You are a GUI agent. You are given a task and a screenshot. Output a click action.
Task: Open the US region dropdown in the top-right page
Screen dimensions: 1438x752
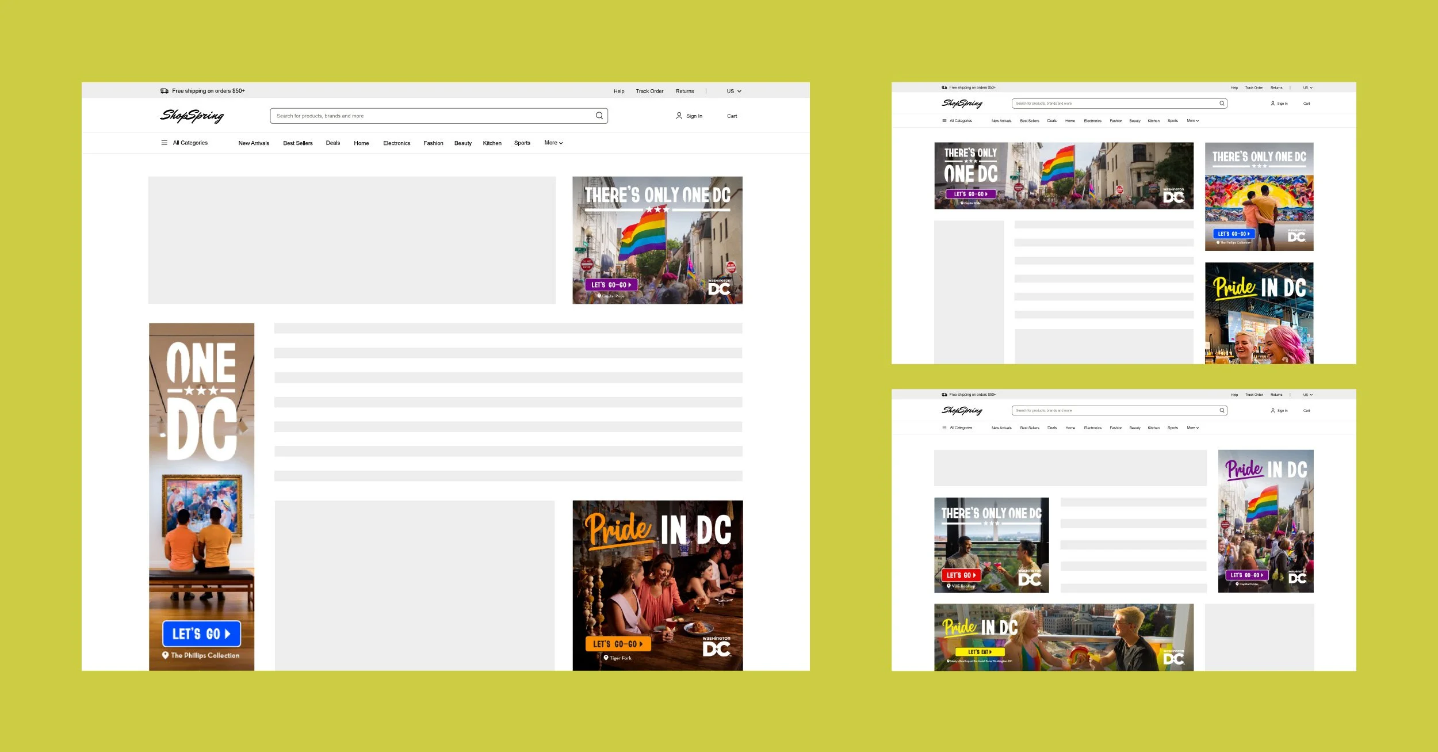click(1307, 88)
